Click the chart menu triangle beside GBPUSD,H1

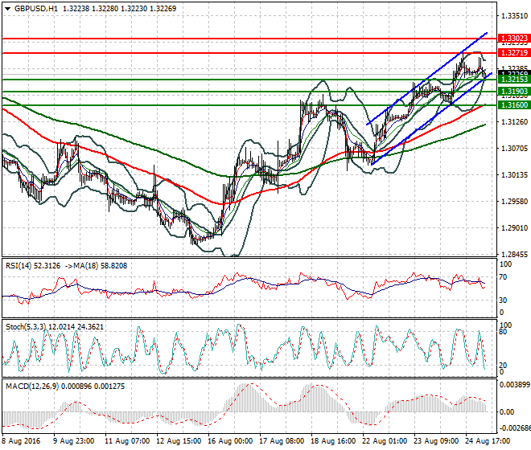click(7, 9)
